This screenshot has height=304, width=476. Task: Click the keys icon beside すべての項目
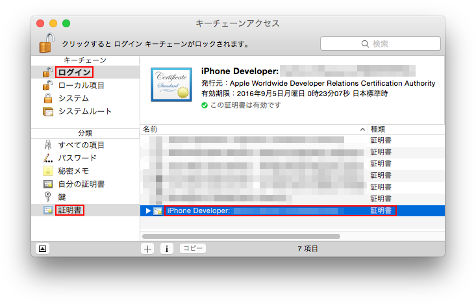[x=47, y=145]
